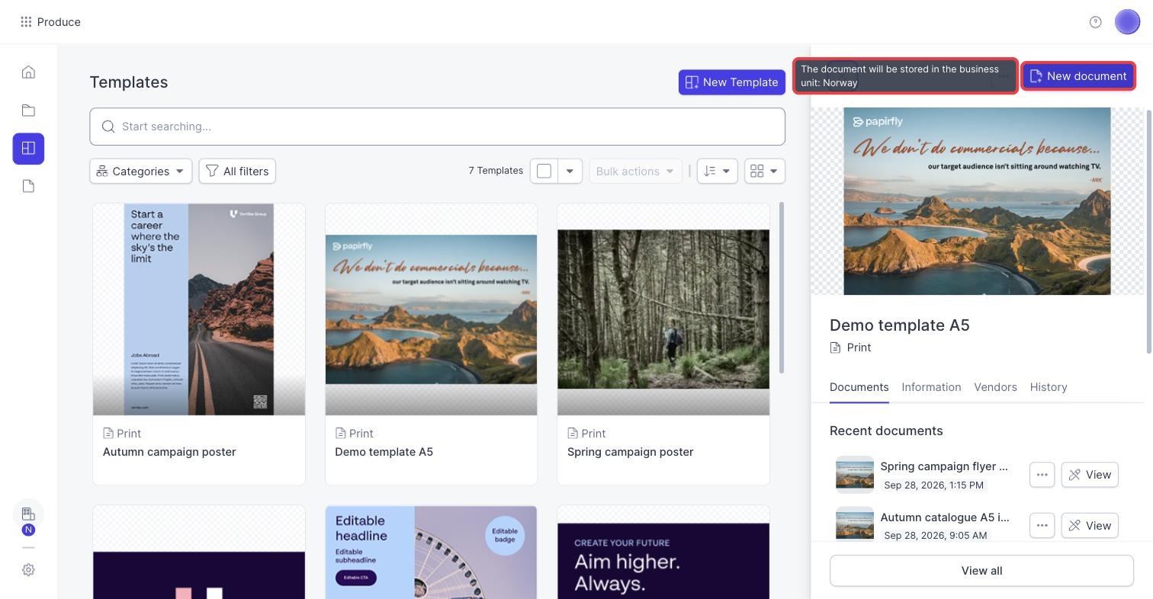Image resolution: width=1153 pixels, height=599 pixels.
Task: Click the Spring campaign flyer document thumbnail
Action: tap(855, 475)
